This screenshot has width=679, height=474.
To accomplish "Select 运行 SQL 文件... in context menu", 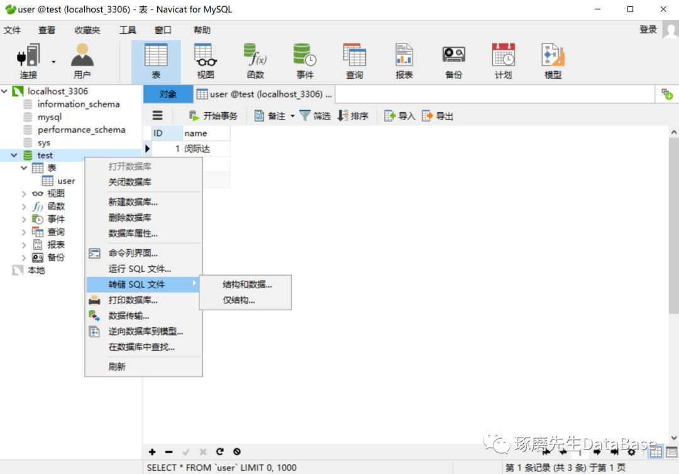I will tap(144, 269).
